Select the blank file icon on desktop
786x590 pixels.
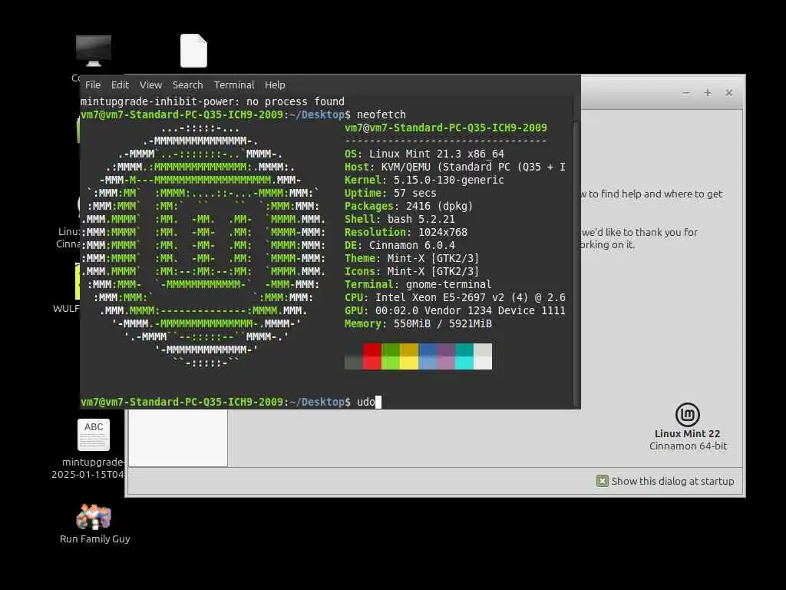193,51
